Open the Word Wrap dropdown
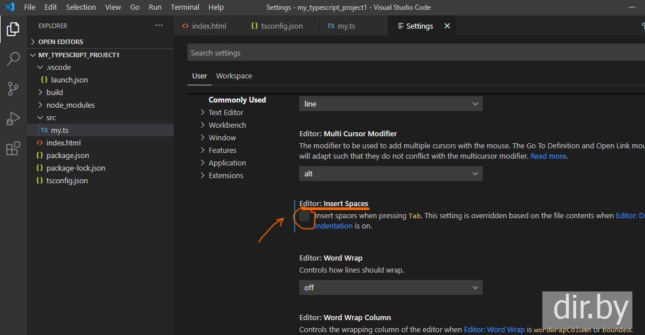This screenshot has height=335, width=645. pyautogui.click(x=390, y=287)
